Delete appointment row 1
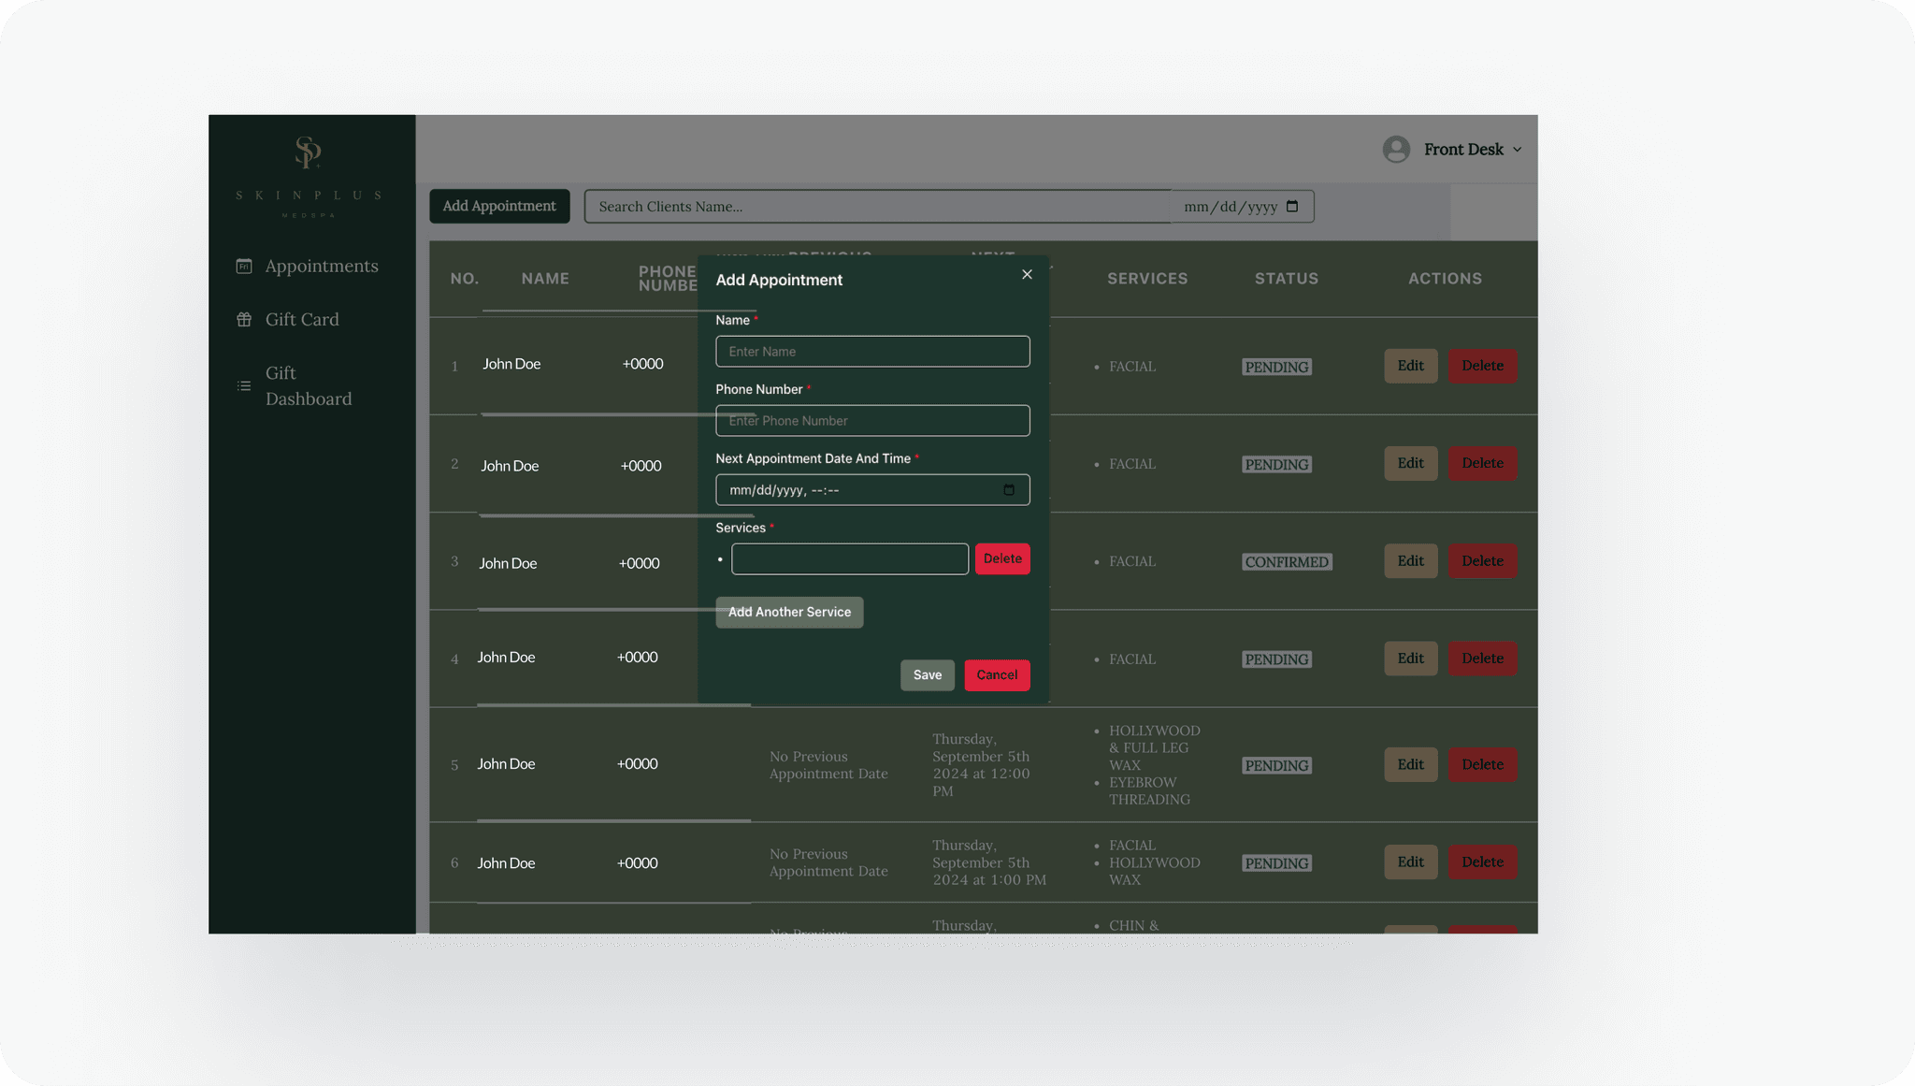This screenshot has width=1915, height=1086. point(1482,366)
